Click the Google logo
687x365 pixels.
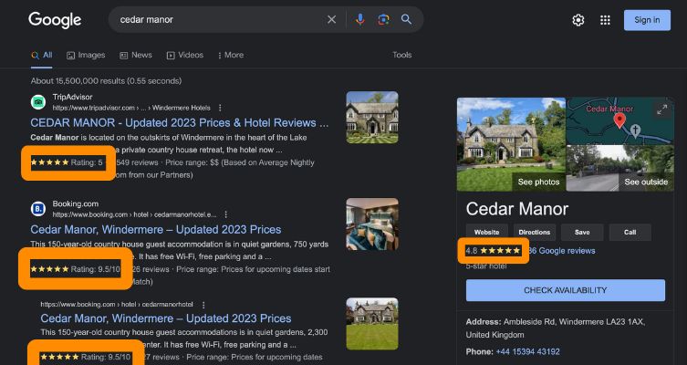tap(55, 20)
